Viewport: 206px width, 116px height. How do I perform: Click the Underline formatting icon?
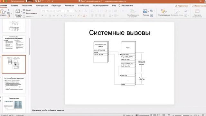50,16
